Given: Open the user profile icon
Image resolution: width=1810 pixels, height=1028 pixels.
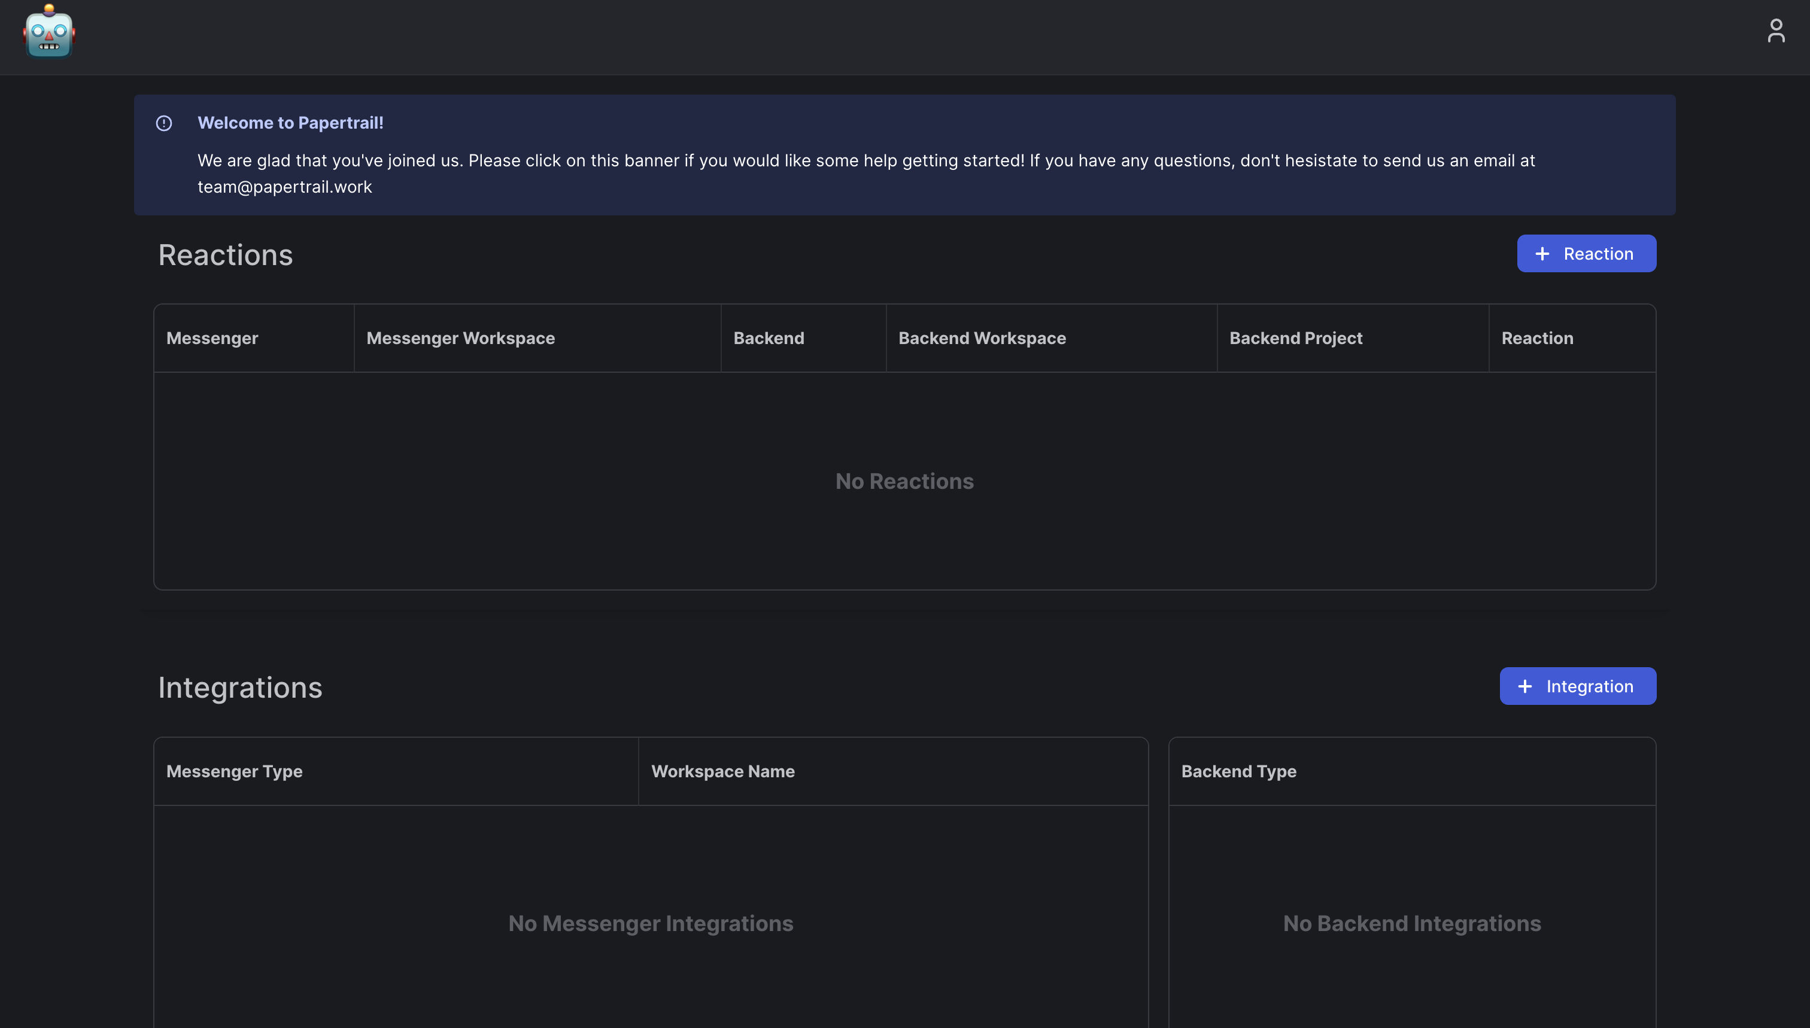Looking at the screenshot, I should tap(1775, 32).
